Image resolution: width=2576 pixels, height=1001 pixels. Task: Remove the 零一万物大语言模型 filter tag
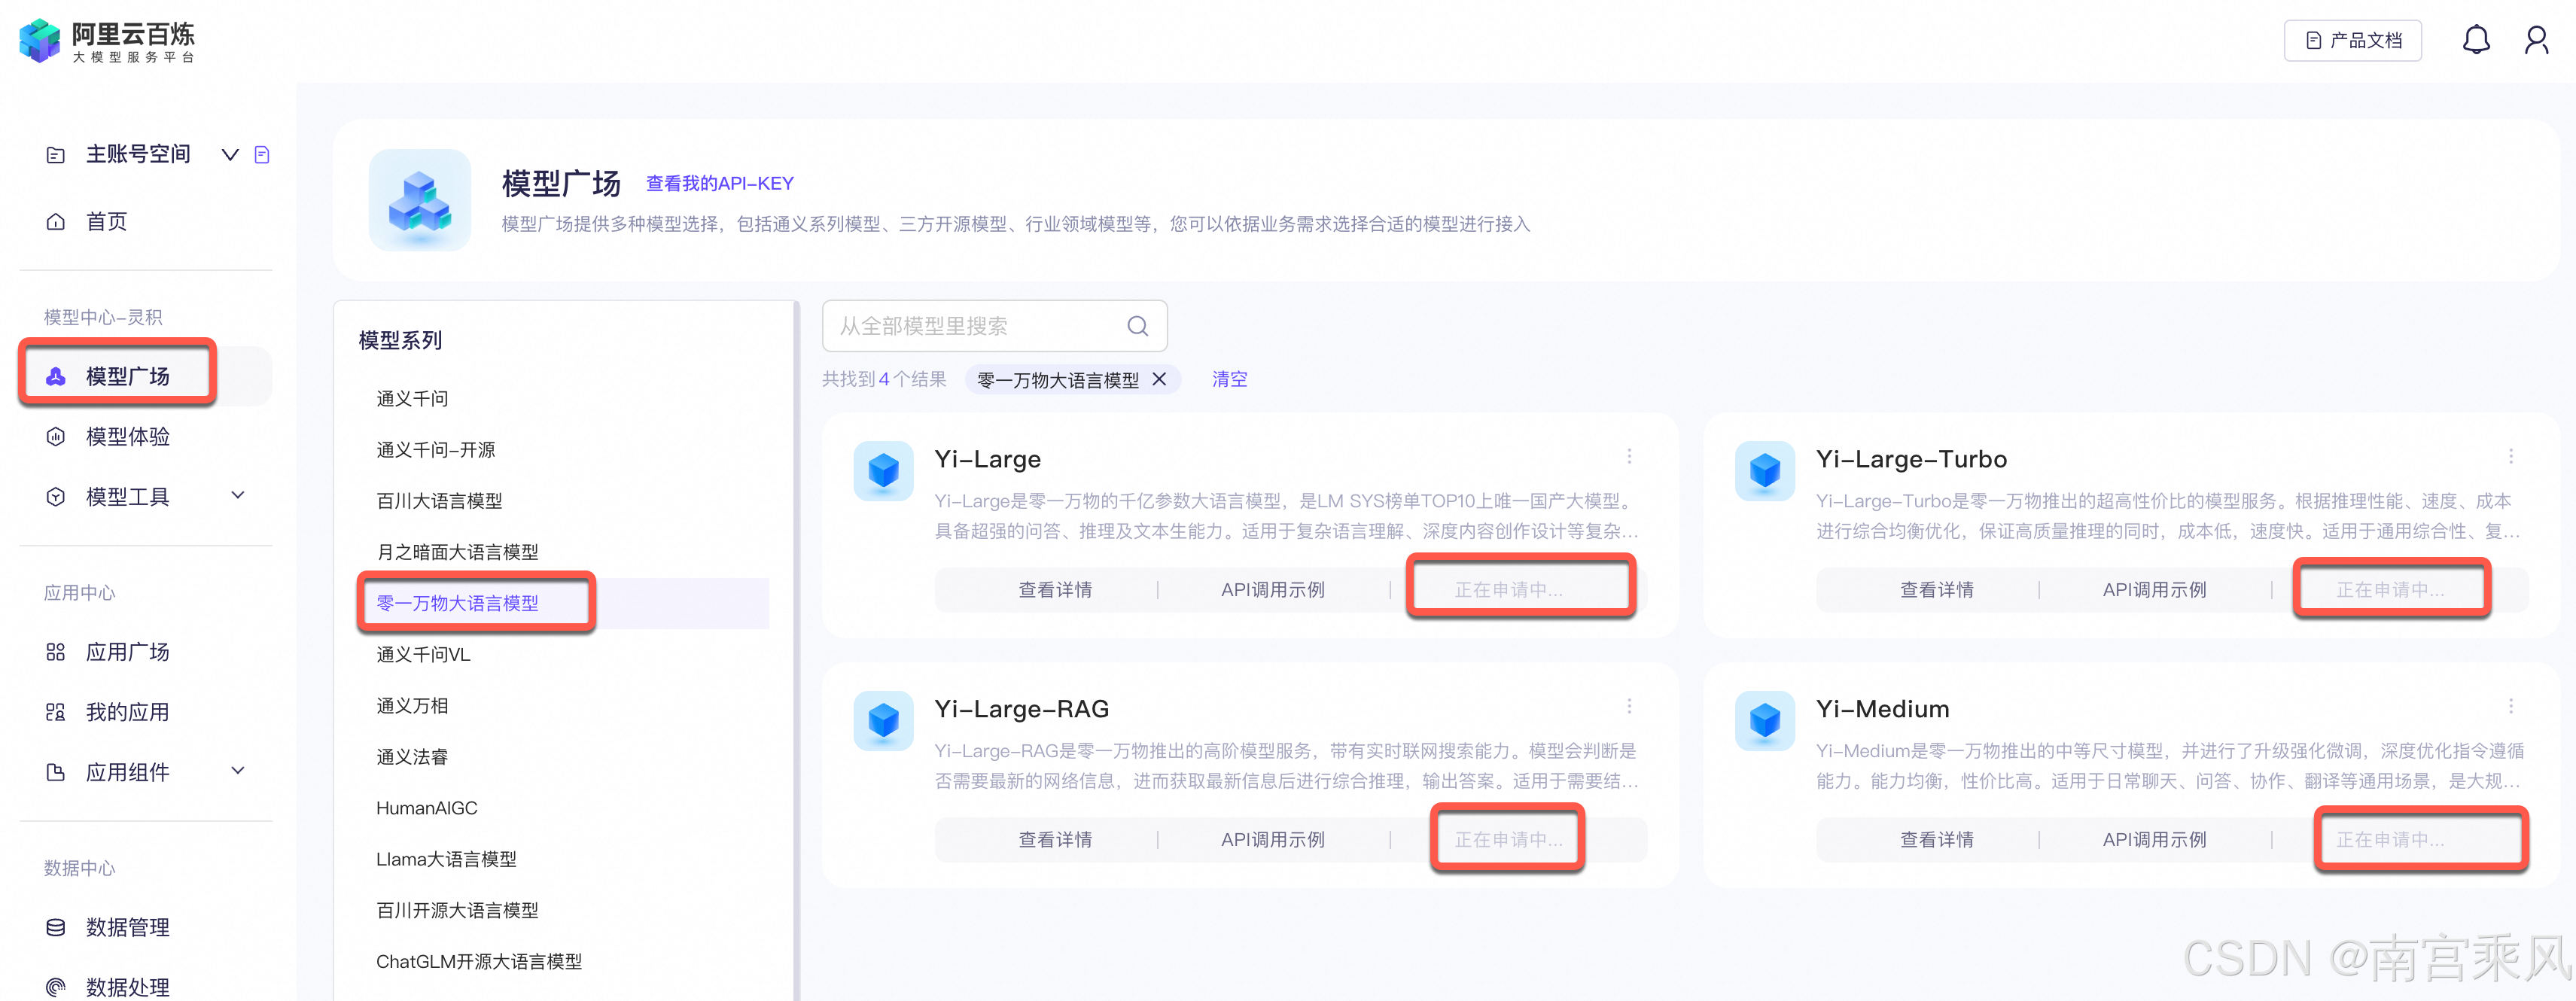[1159, 379]
